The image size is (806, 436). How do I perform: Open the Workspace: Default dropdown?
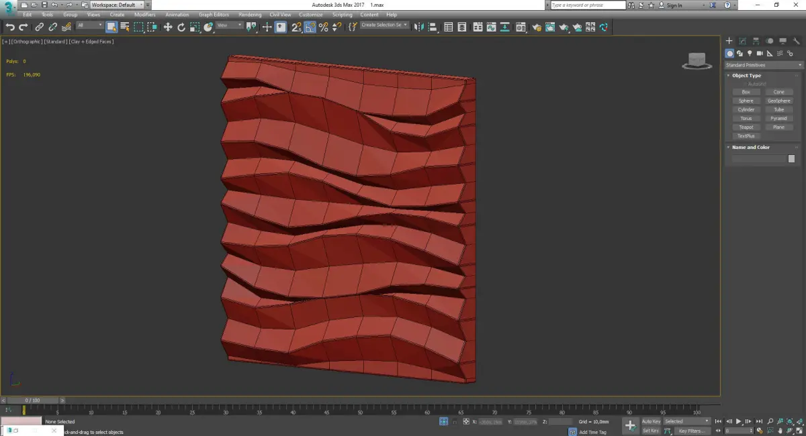point(117,5)
